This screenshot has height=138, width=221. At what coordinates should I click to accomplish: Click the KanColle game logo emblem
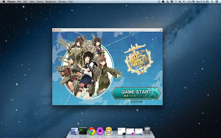138,59
